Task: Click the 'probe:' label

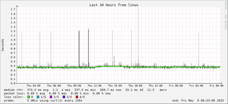Action: click(x=9, y=100)
